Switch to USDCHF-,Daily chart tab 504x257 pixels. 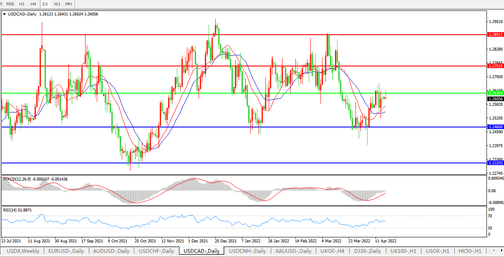156,251
